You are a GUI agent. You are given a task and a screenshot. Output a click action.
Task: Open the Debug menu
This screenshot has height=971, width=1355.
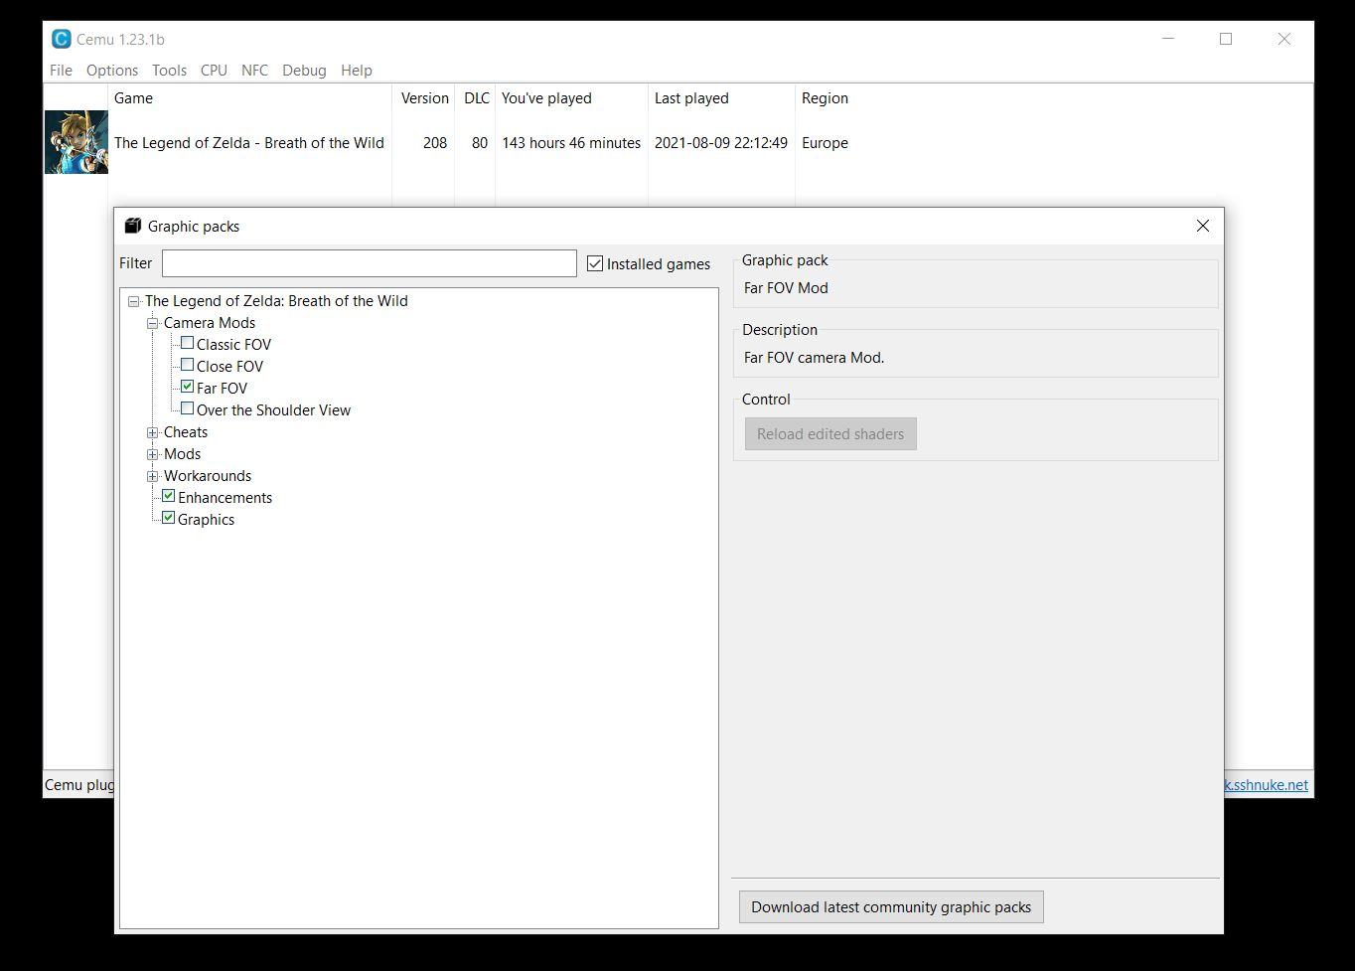point(304,71)
